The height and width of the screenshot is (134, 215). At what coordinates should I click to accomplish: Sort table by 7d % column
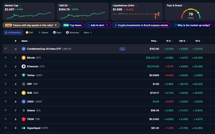[x=199, y=41]
